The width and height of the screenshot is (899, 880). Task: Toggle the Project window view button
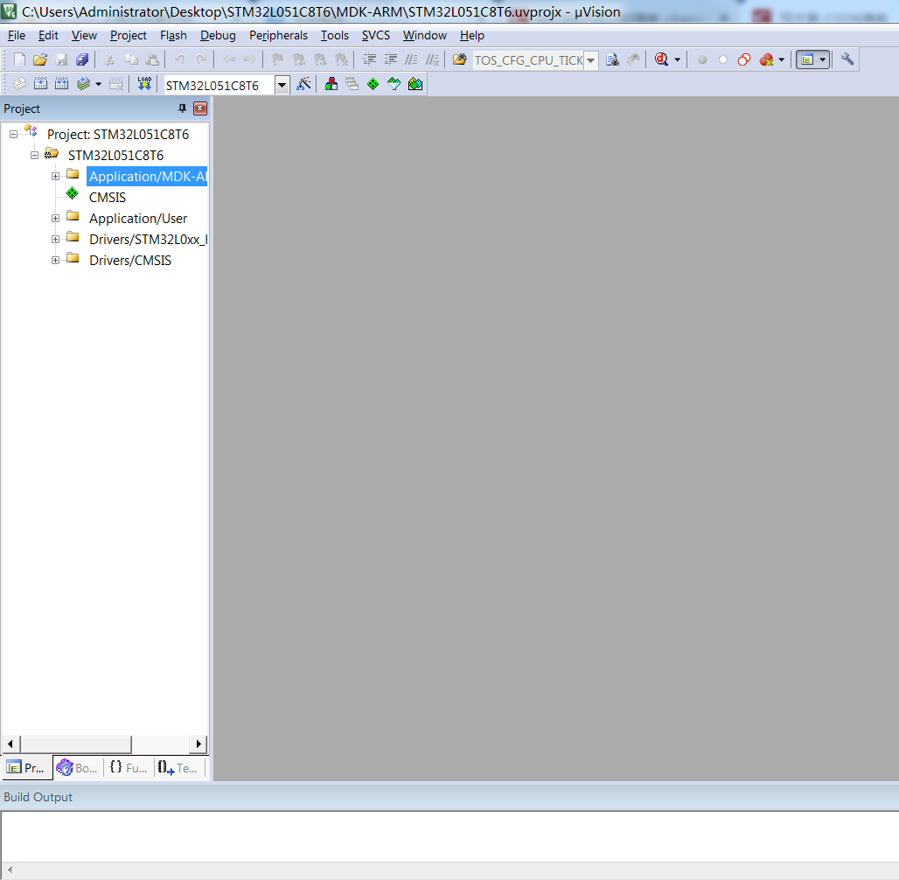807,59
